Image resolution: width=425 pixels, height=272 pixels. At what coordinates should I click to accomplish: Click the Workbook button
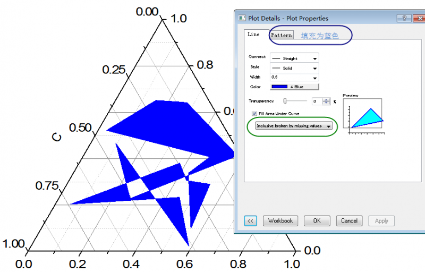pos(280,221)
